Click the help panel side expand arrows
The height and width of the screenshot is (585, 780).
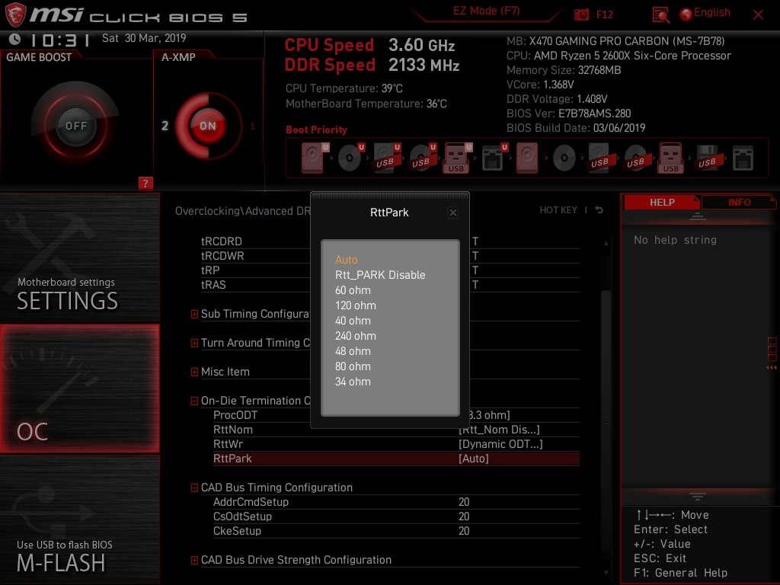(x=772, y=368)
